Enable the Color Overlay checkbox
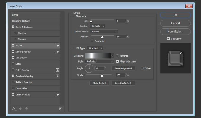 [13, 70]
